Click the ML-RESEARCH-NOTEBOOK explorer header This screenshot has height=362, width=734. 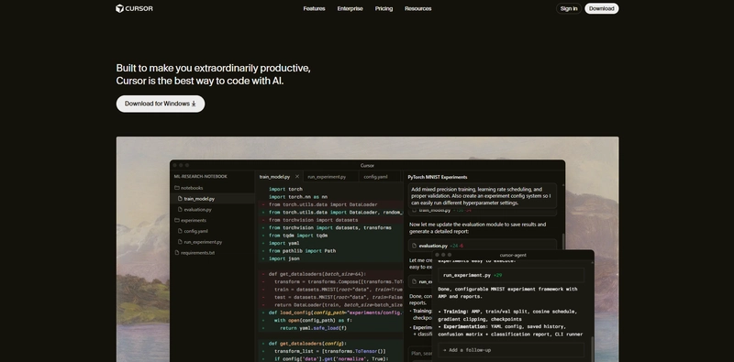tap(200, 177)
